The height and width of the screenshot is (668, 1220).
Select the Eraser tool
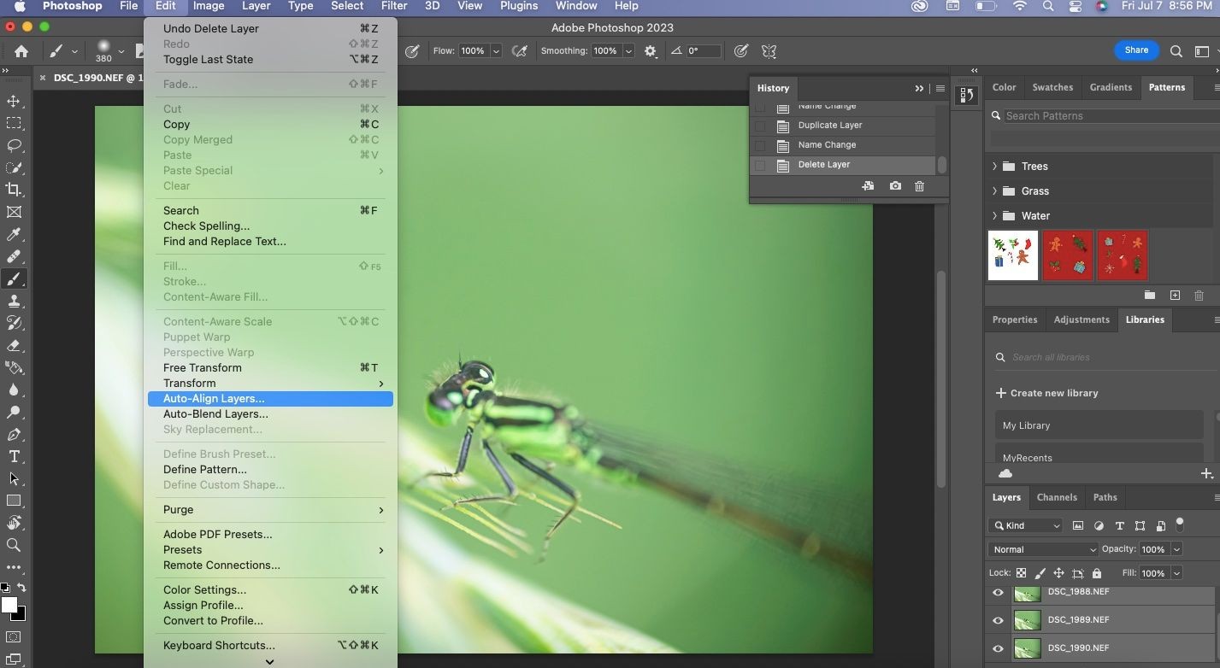pyautogui.click(x=14, y=345)
